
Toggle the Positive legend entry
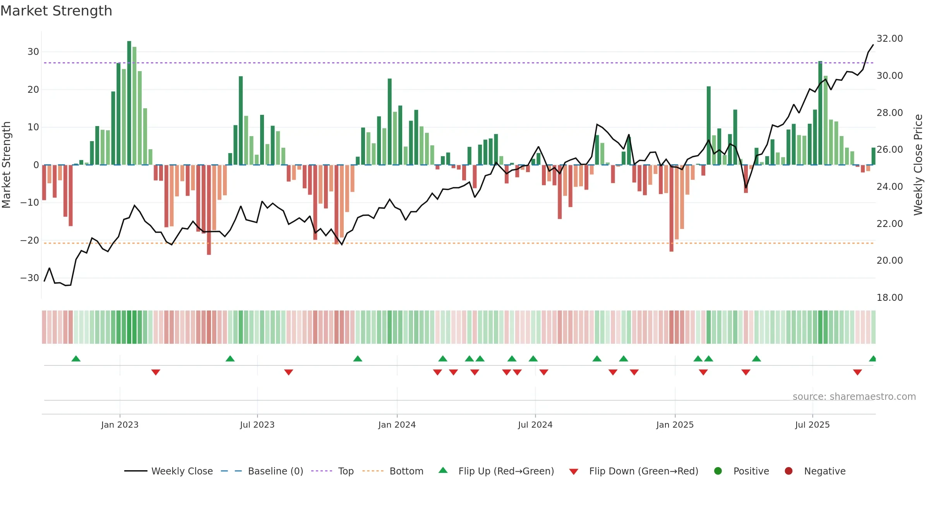click(x=741, y=471)
